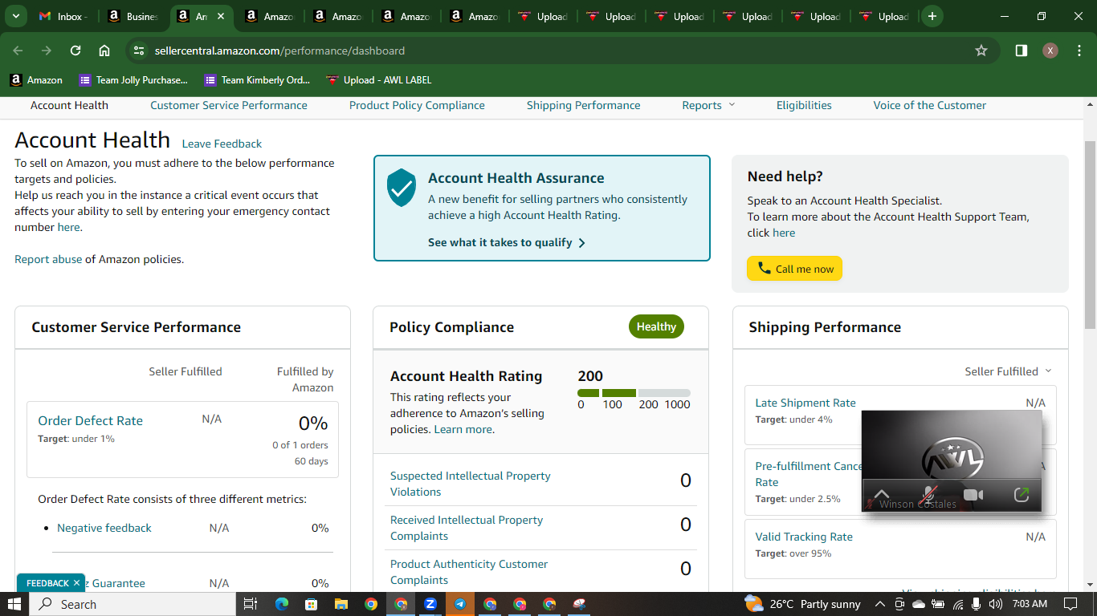This screenshot has width=1097, height=616.
Task: Open the Windows notification center
Action: [1070, 604]
